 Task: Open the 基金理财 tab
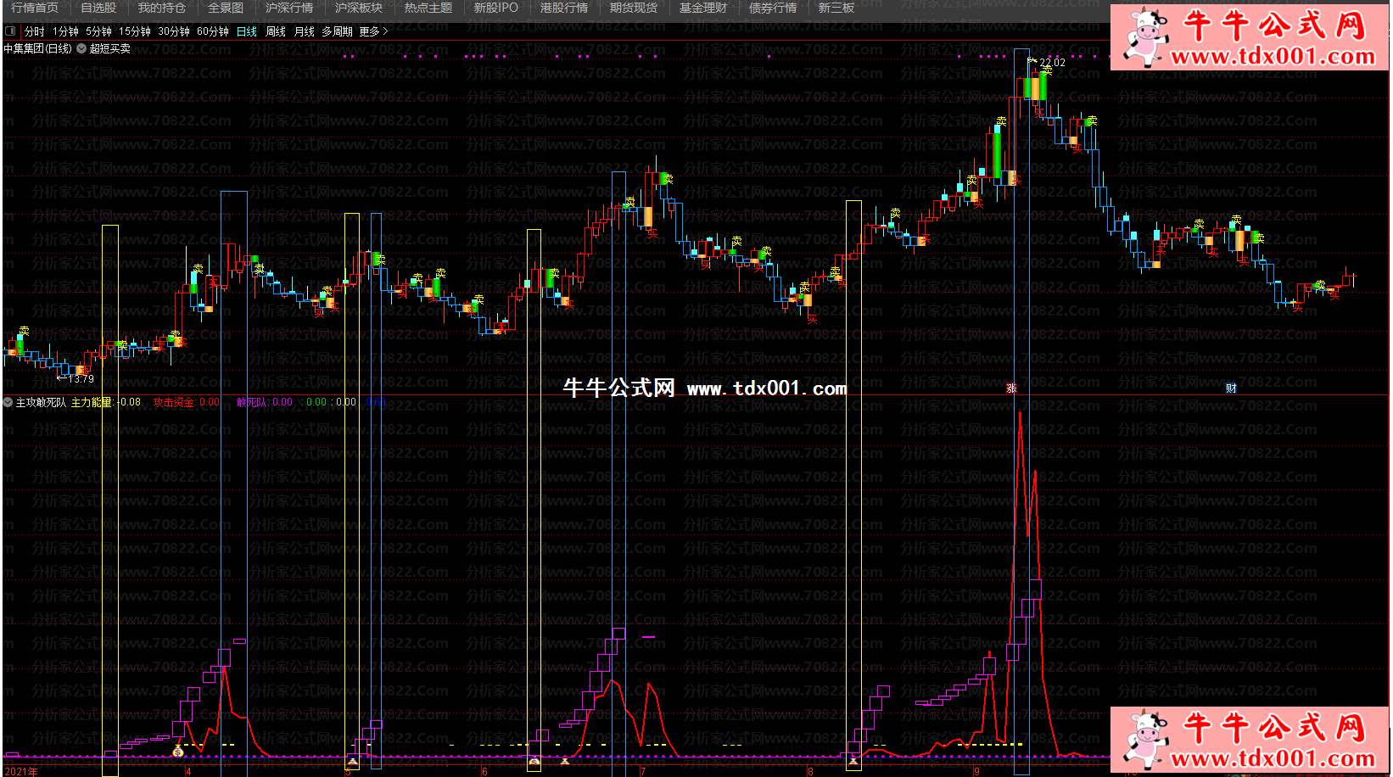pos(703,8)
